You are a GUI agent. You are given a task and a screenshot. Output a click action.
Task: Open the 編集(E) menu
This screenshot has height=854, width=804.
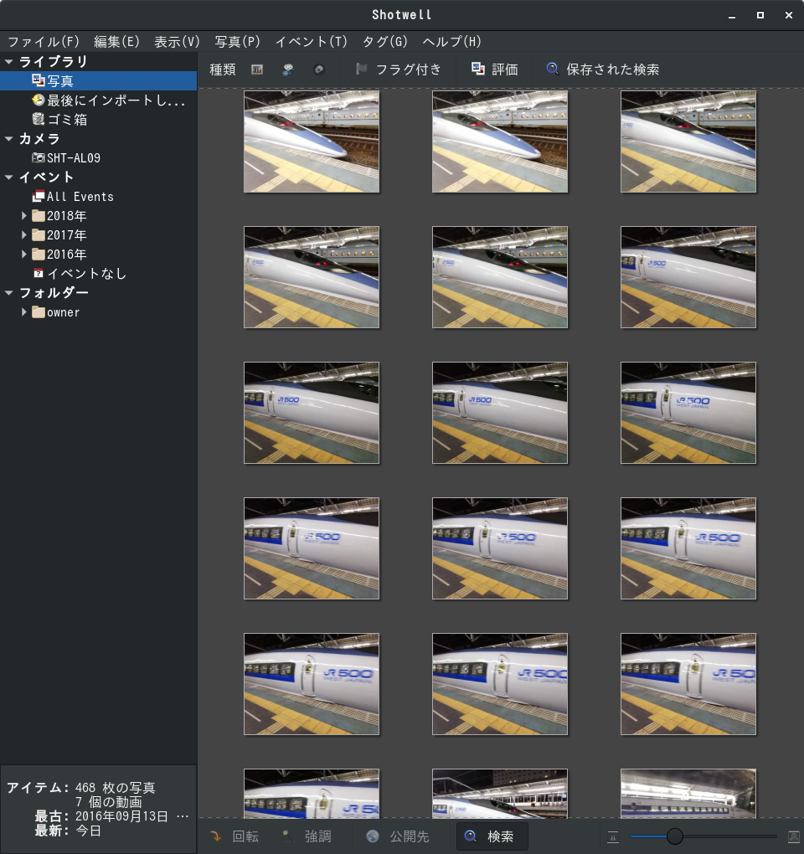(116, 42)
